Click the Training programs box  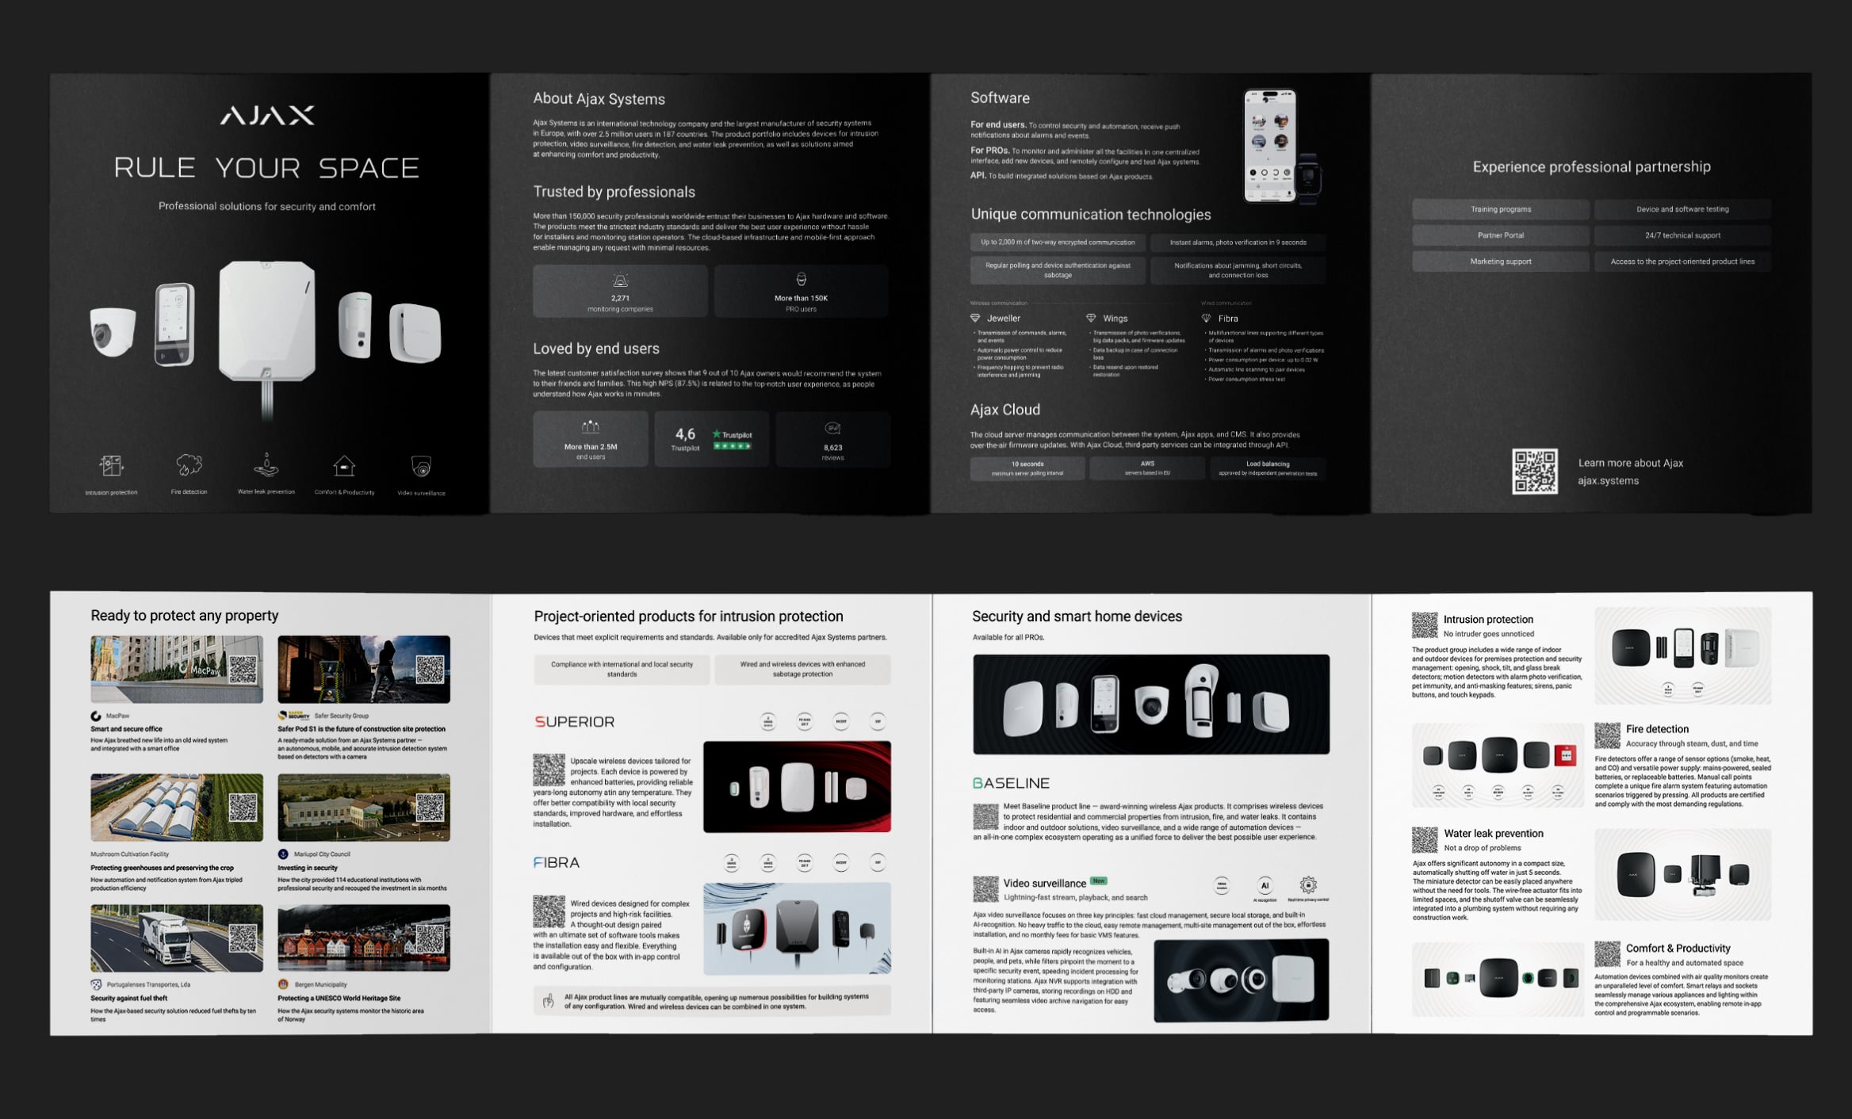pos(1501,209)
